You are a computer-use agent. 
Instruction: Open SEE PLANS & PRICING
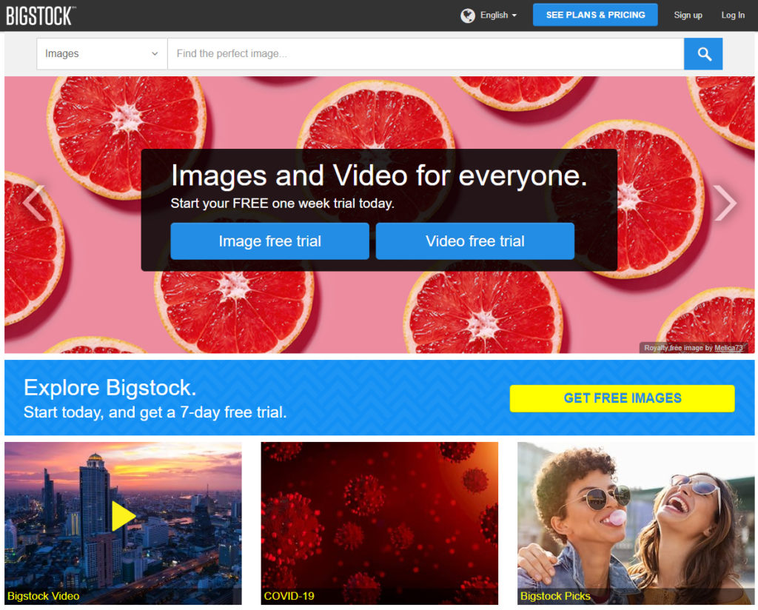(x=594, y=14)
